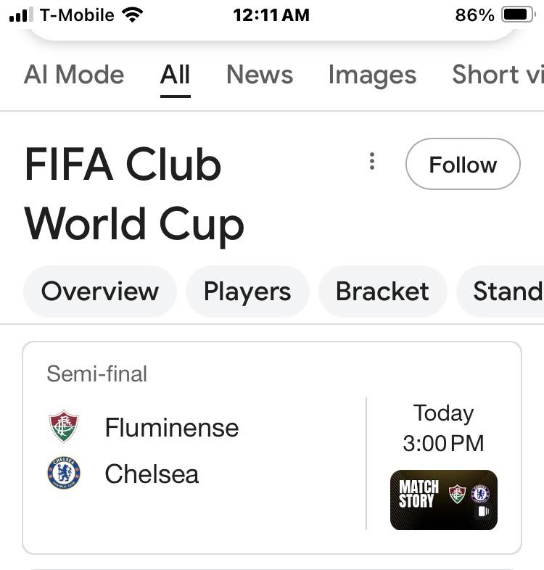This screenshot has height=570, width=544.
Task: Tap the cellular signal bars icon
Action: point(21,15)
